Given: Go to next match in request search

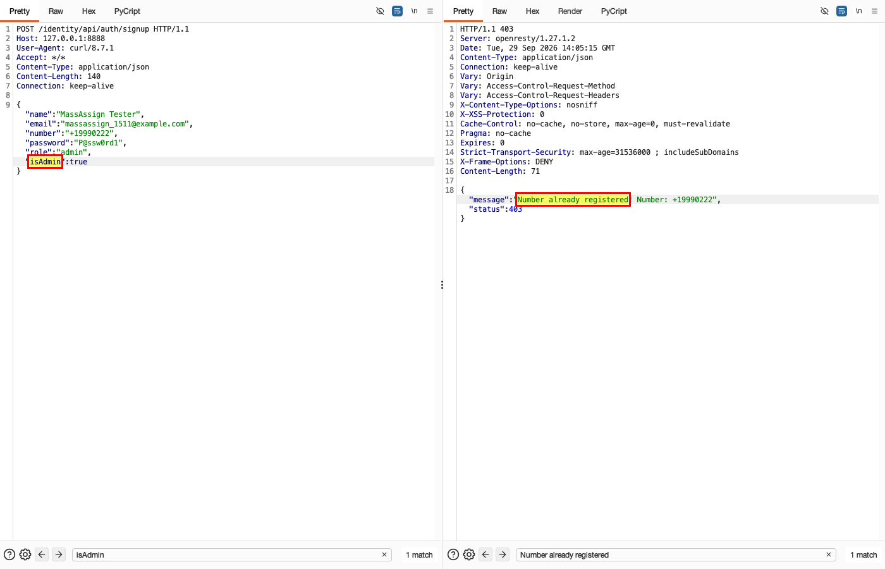Looking at the screenshot, I should coord(59,554).
